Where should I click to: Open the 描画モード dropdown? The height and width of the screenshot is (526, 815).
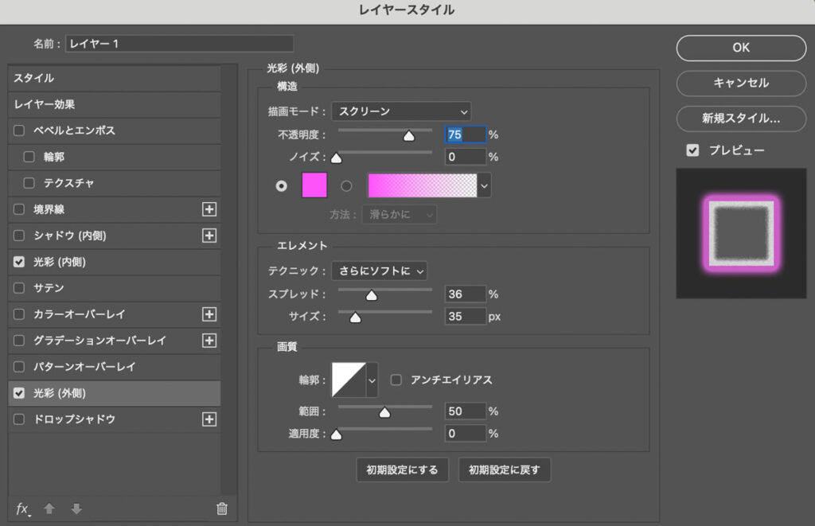coord(401,111)
